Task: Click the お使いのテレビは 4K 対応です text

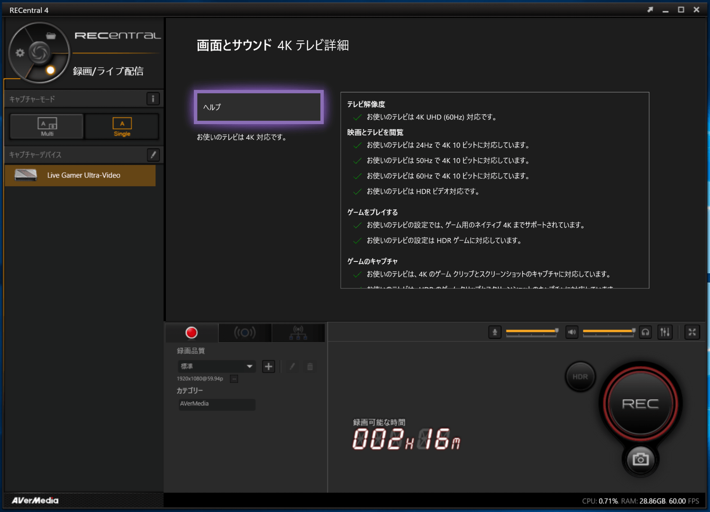Action: coord(241,137)
